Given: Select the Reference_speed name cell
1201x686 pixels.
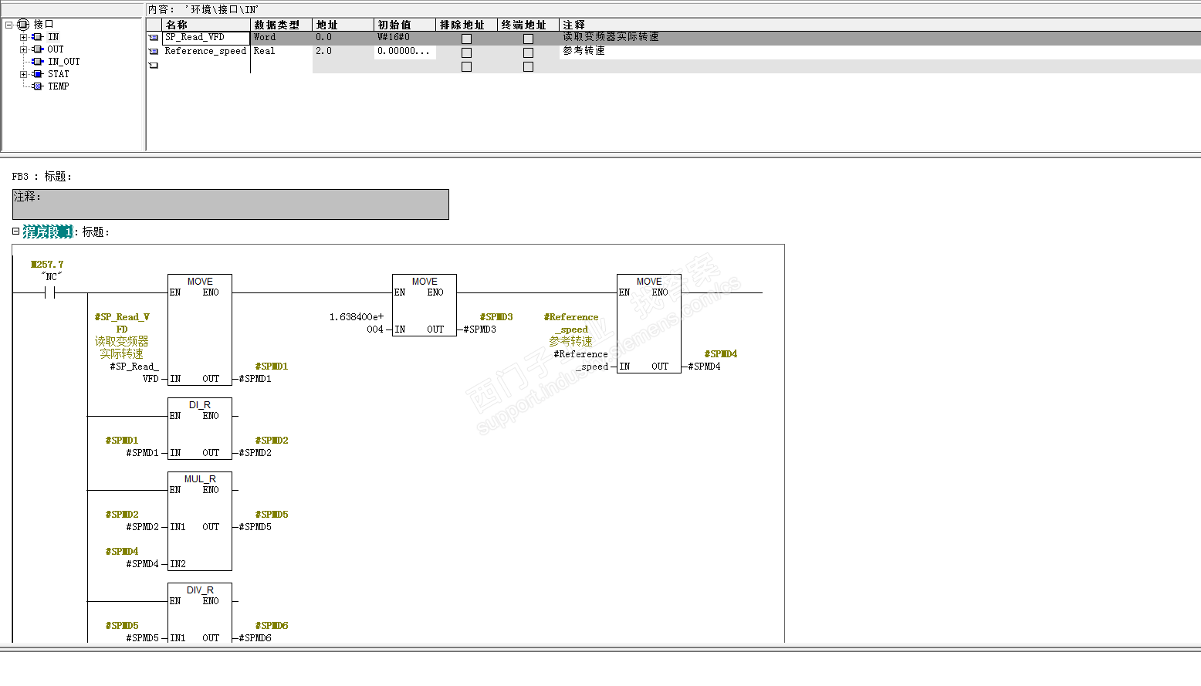Looking at the screenshot, I should pyautogui.click(x=206, y=52).
